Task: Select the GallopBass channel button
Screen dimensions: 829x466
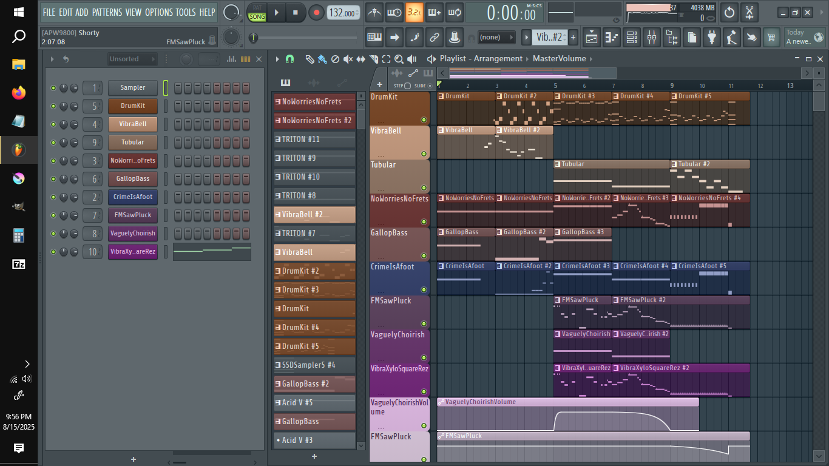Action: coord(133,179)
